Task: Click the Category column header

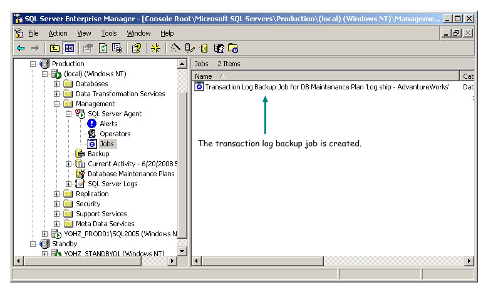Action: pyautogui.click(x=467, y=76)
